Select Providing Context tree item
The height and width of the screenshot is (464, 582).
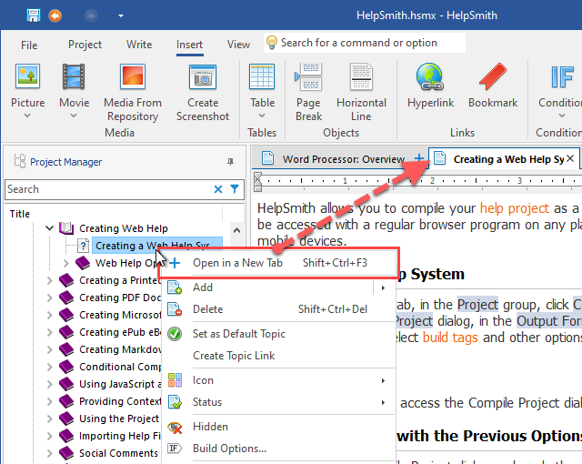click(x=119, y=401)
